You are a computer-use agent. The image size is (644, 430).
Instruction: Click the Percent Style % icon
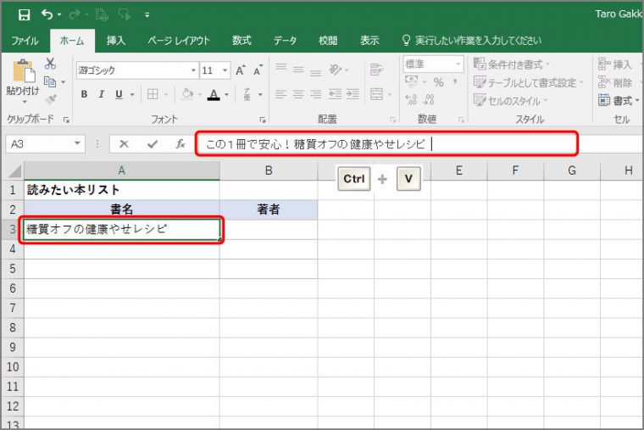[x=439, y=82]
